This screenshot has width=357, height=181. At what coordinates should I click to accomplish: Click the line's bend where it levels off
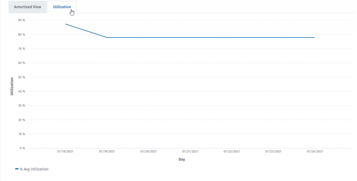coord(107,37)
